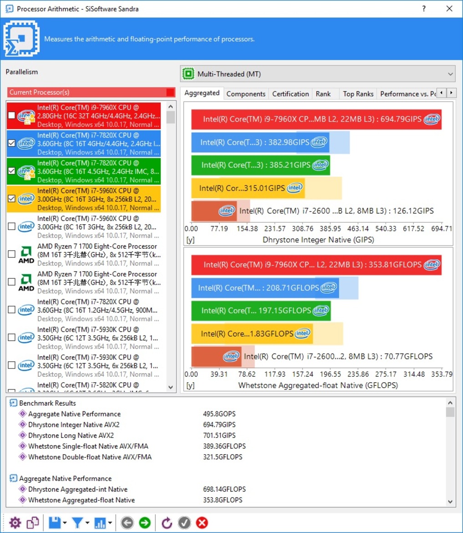The image size is (463, 533).
Task: Click the yellow 315.01GIPS Dhrystone bar
Action: pos(248,188)
